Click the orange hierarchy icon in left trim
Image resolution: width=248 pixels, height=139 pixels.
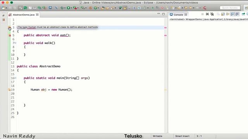[3, 20]
